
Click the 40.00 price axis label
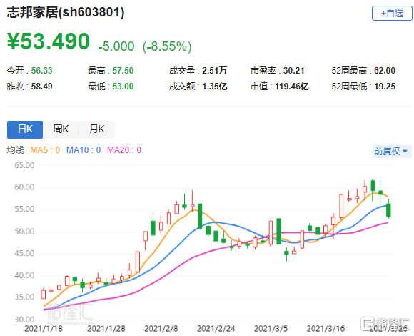click(24, 275)
